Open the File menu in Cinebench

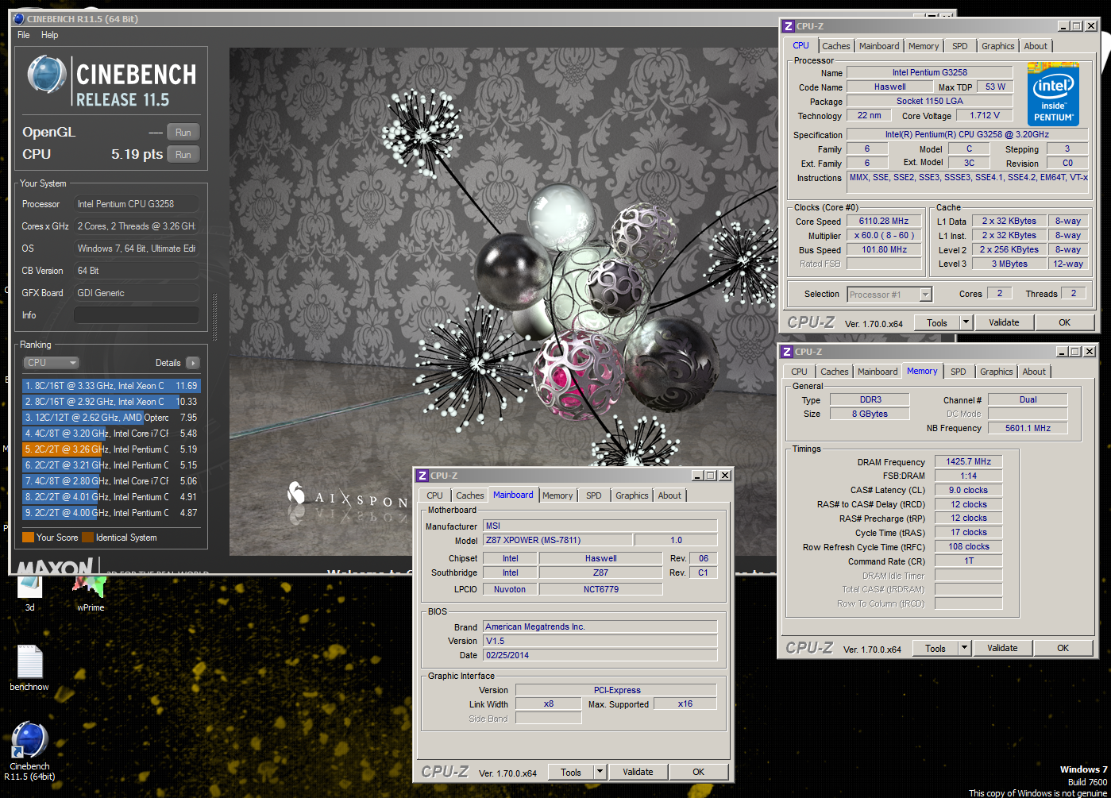click(24, 35)
